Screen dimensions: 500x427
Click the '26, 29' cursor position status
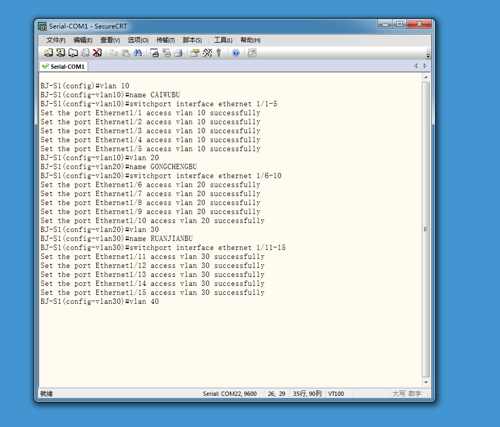[x=276, y=394]
